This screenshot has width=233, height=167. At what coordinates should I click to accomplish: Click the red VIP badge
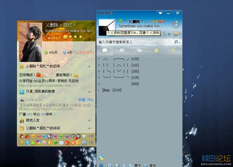pos(161,21)
